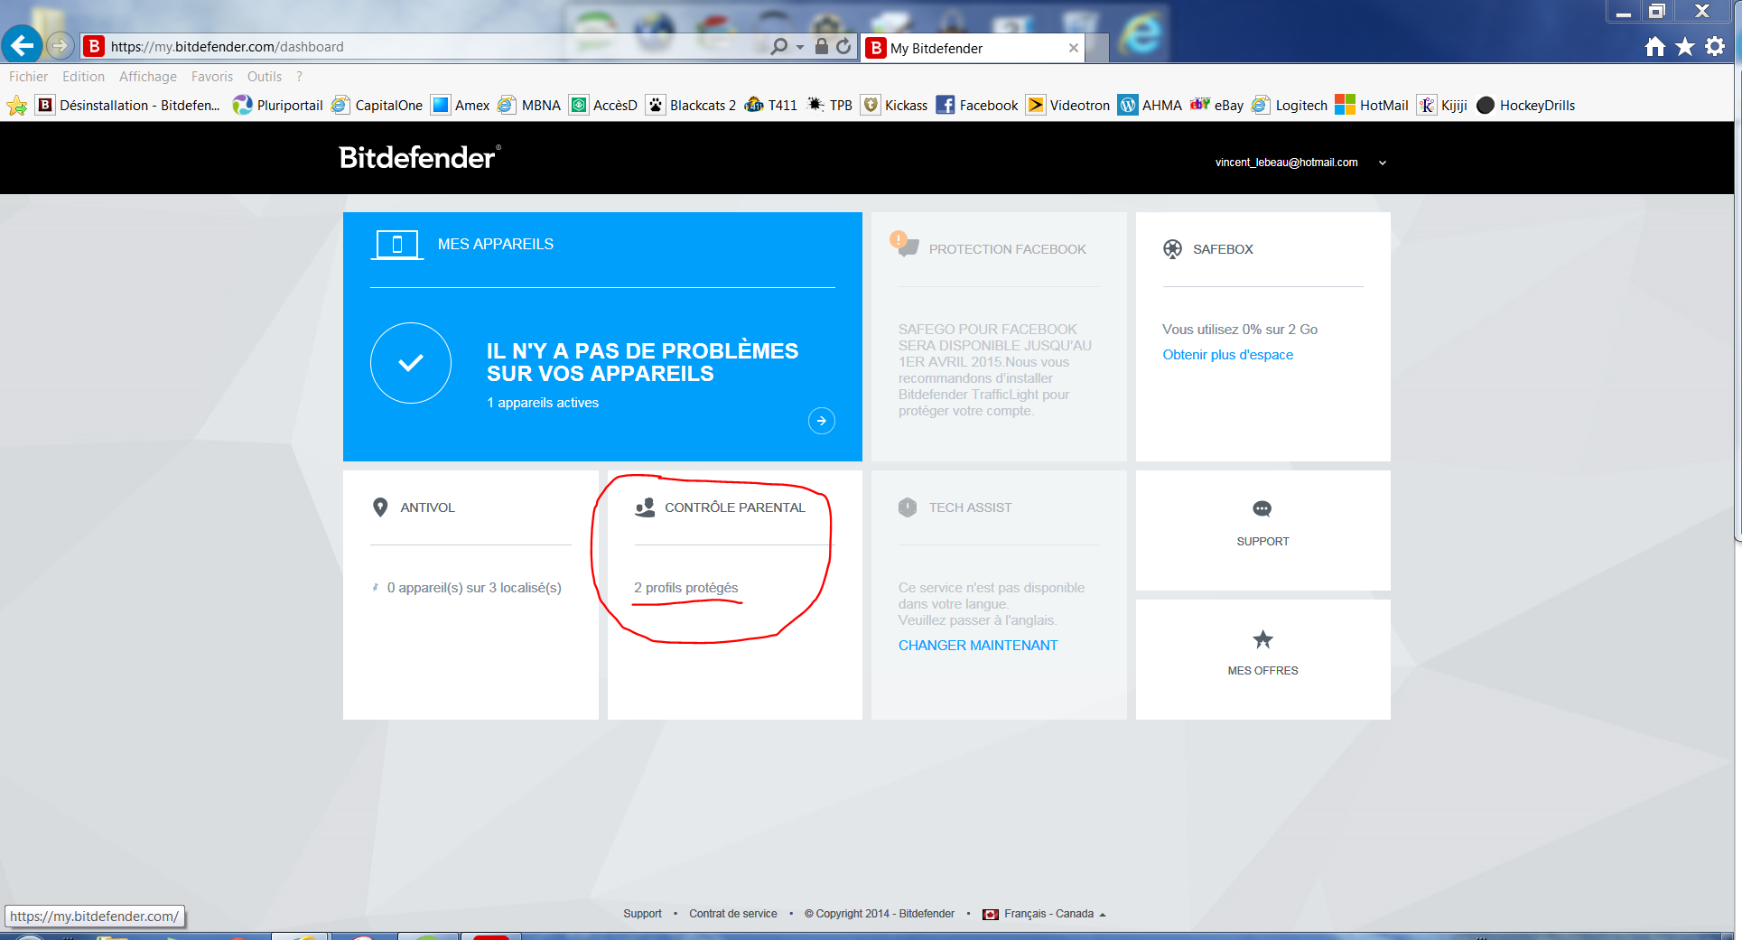1742x940 pixels.
Task: Click the Mes Appareils arrow button
Action: 821,421
